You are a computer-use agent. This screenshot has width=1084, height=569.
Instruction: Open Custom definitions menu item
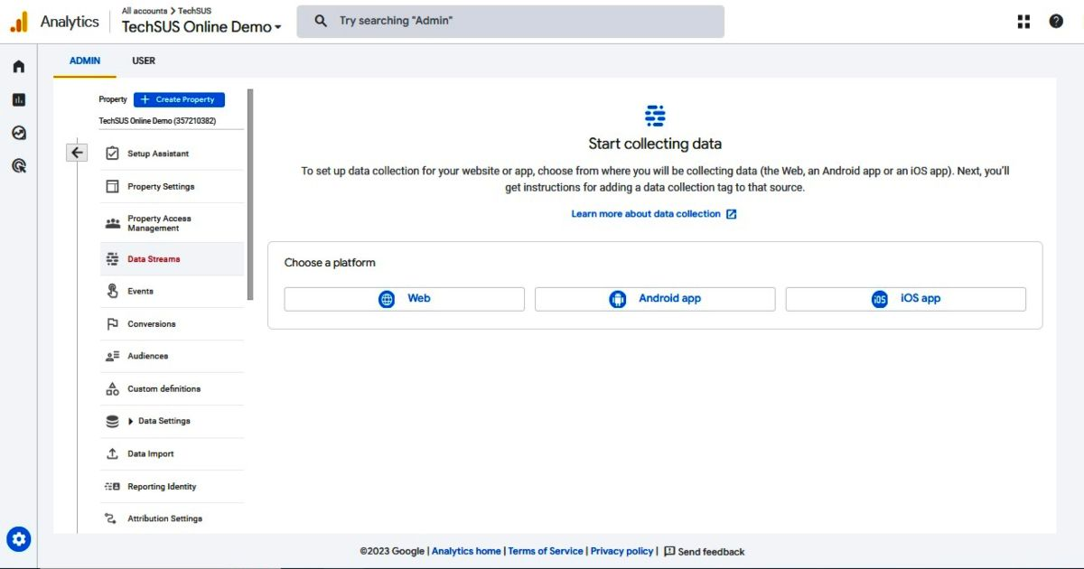[x=172, y=388]
